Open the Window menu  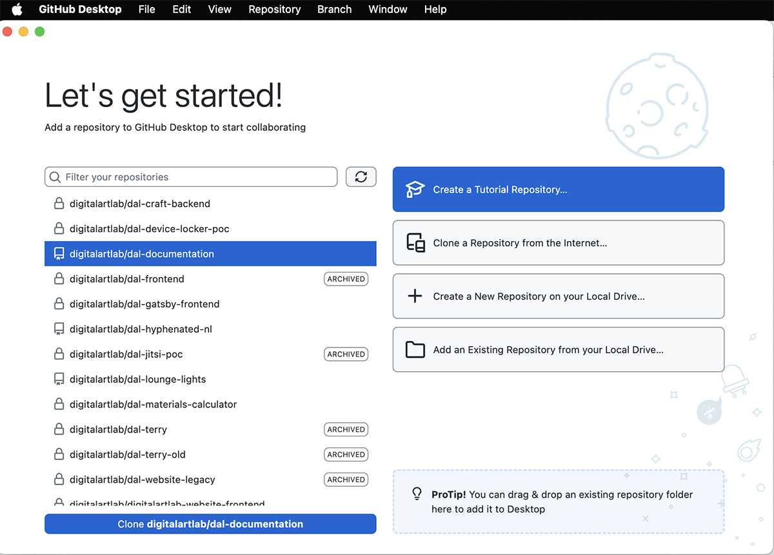coord(388,9)
